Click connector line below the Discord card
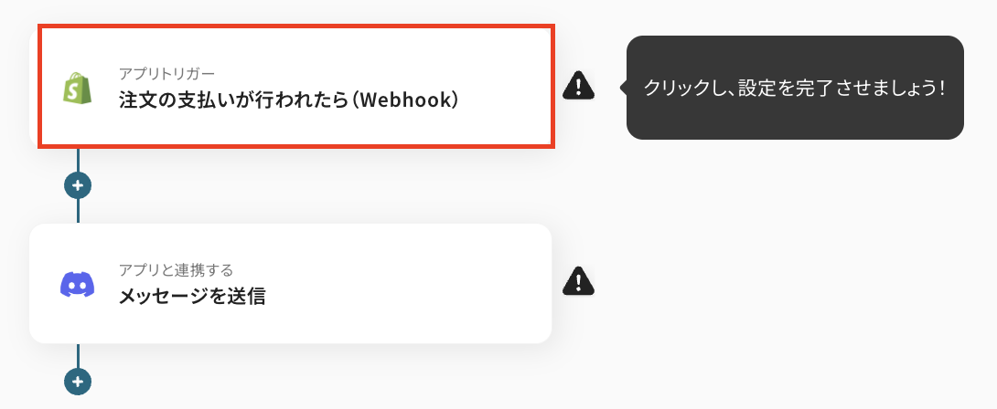 coord(78,356)
